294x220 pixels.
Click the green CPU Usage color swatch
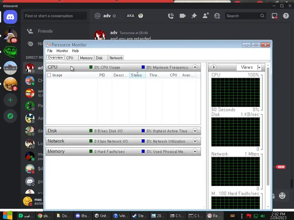pyautogui.click(x=91, y=67)
